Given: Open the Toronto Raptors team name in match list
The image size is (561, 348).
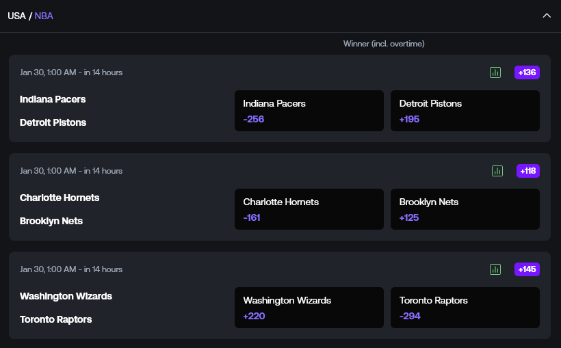Looking at the screenshot, I should 56,319.
